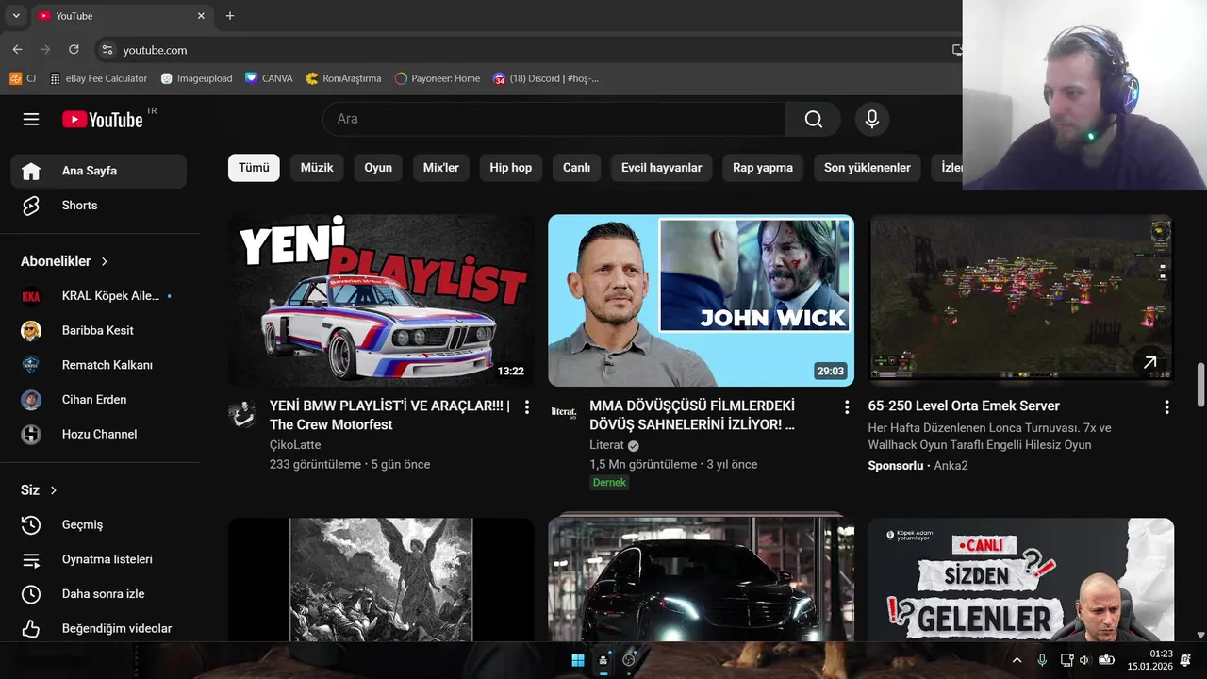
Task: Select the Rap yapma filter chip
Action: click(763, 168)
